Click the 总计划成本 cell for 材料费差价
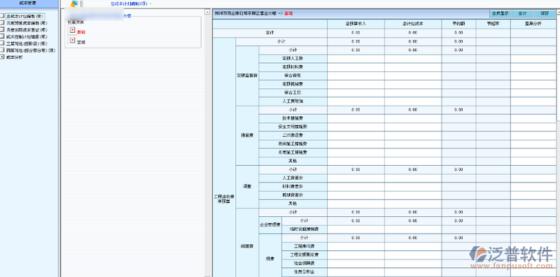560x277 pixels. (x=413, y=186)
